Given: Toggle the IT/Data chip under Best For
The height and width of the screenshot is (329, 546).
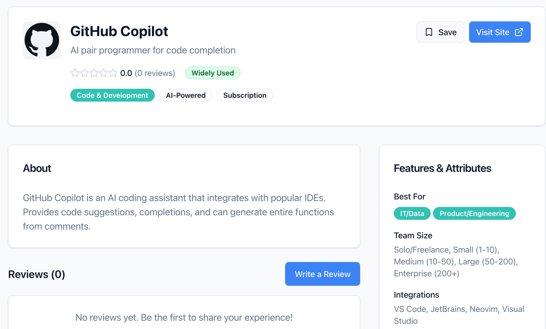Looking at the screenshot, I should (x=412, y=213).
